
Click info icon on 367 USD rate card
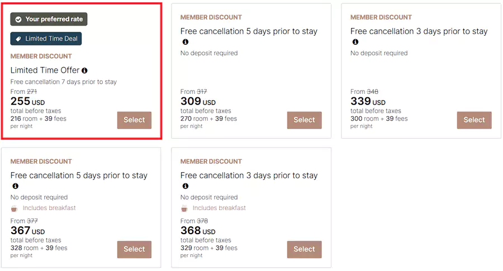click(x=16, y=186)
